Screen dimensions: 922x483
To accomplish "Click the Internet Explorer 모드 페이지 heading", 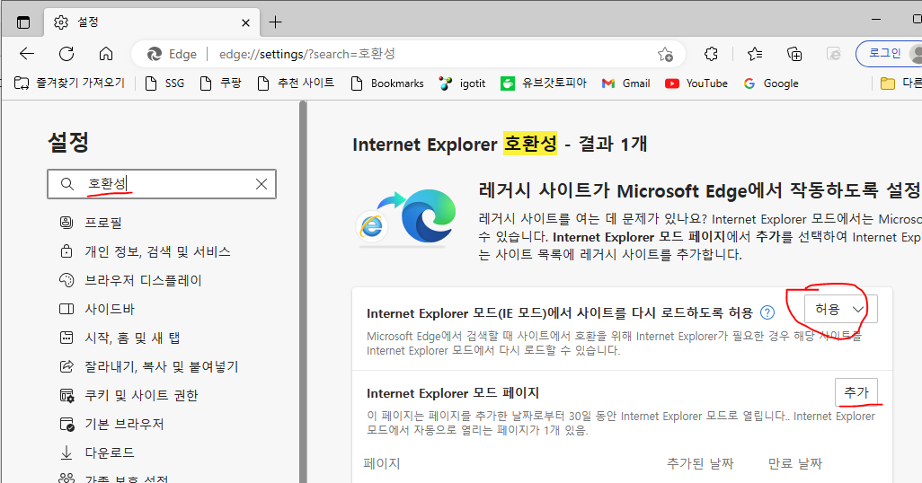I will click(x=453, y=393).
